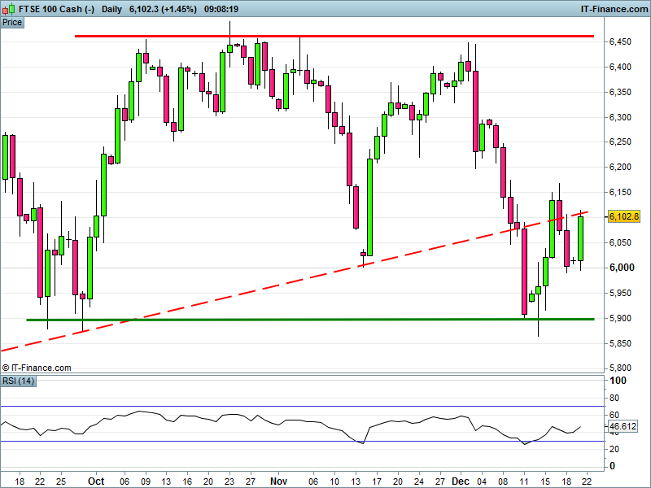Click the IT-Finance.com link at top right
651x488 pixels.
point(614,8)
